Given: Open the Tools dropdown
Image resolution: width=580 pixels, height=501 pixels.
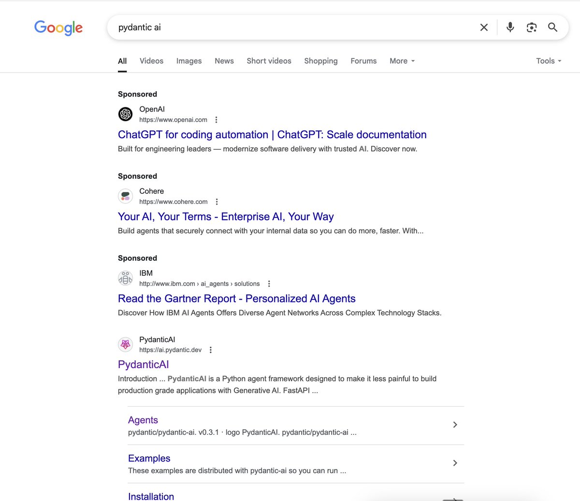Looking at the screenshot, I should click(549, 61).
